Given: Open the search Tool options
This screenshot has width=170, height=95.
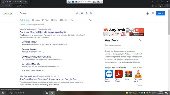Looking at the screenshot, I should 91,20.
